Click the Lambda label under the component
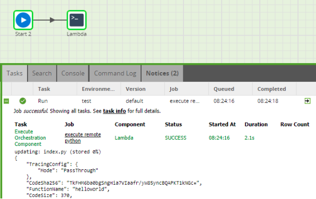Viewport: 316px width, 199px height. coord(76,34)
